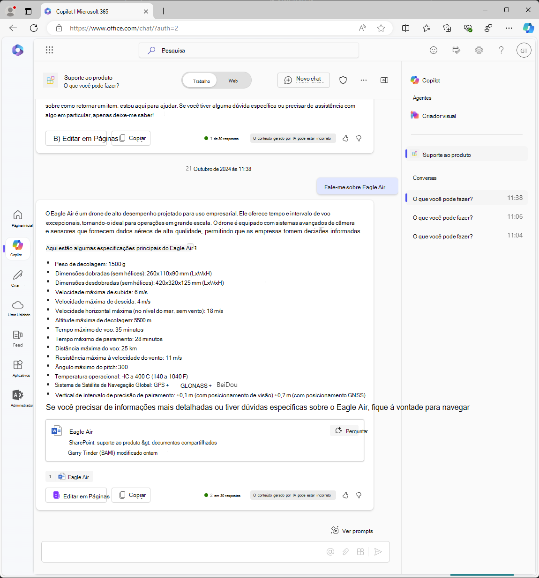Viewport: 539px width, 578px height.
Task: Switch to the Web mode
Action: tap(233, 81)
